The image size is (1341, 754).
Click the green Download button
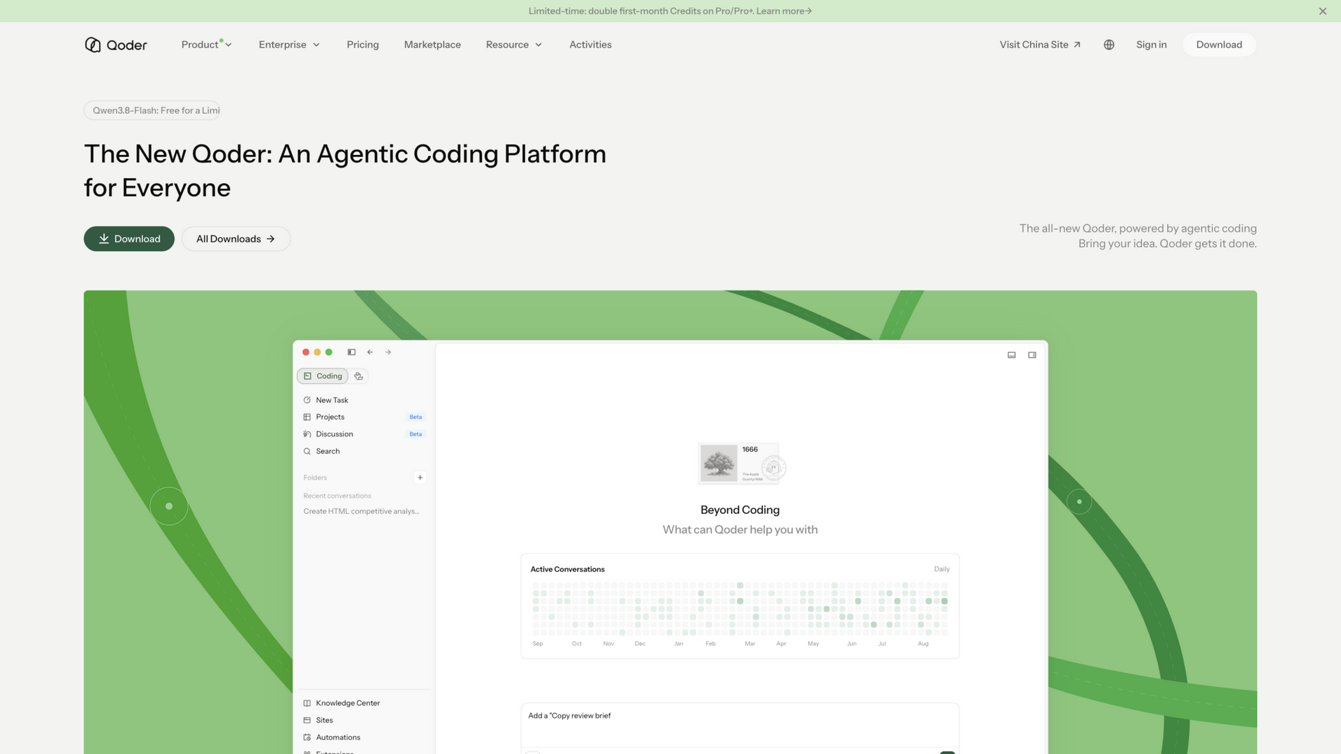(x=129, y=239)
